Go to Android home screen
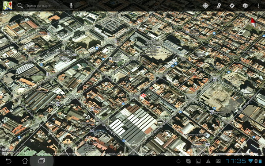The image size is (265, 166). point(25,161)
